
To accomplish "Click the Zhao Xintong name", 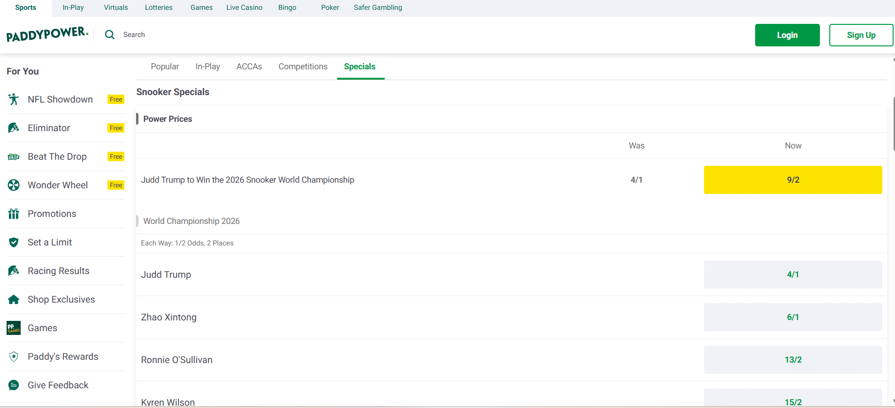I will (169, 317).
